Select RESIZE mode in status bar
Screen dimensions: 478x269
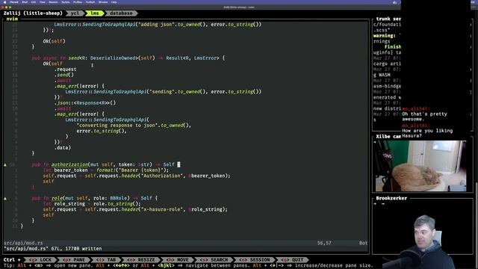(142, 260)
